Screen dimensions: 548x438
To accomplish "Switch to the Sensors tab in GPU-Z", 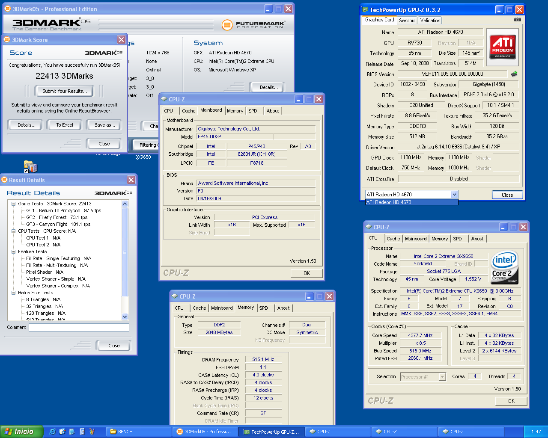I will (407, 21).
